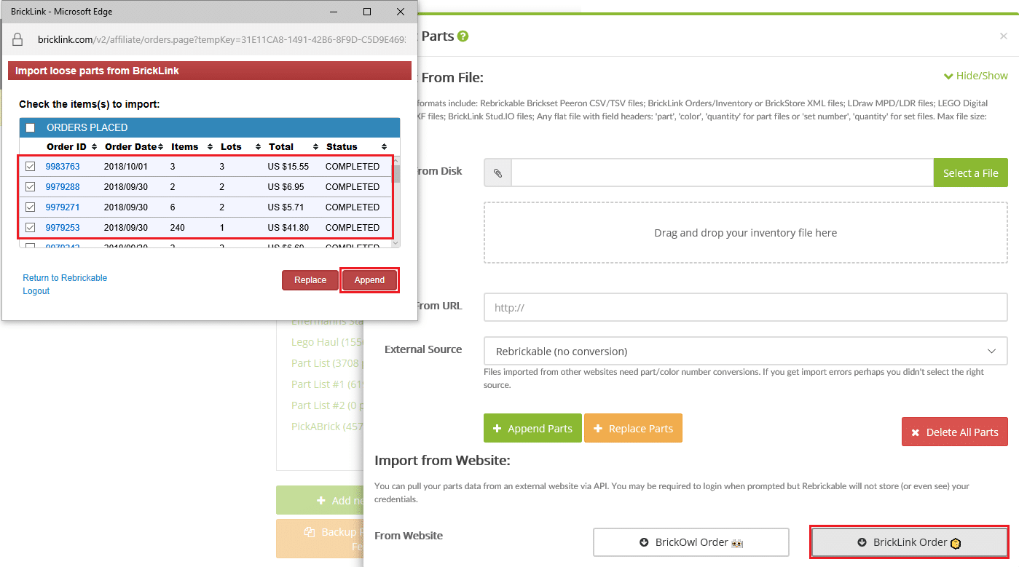Sort by Order Date column

pos(133,147)
